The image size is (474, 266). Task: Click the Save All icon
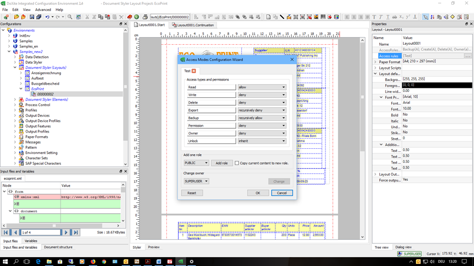coord(38,17)
